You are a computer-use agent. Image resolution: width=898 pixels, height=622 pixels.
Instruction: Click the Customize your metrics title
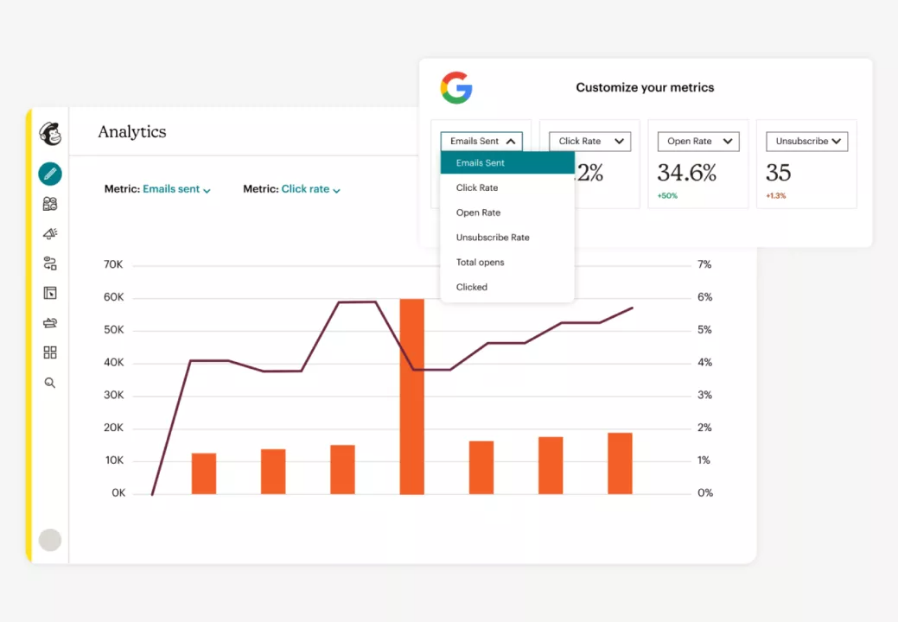pos(645,87)
